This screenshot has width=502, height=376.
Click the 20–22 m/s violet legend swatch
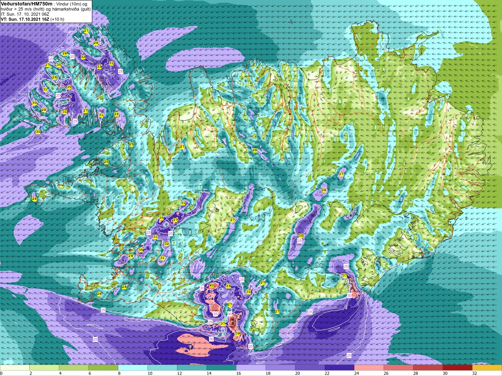(310, 368)
